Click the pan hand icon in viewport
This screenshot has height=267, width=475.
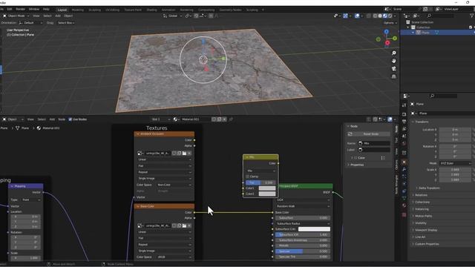394,61
